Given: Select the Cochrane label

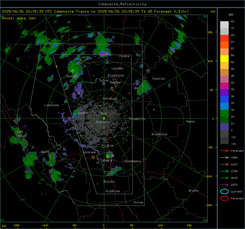Looking at the screenshot, I should coord(89,152).
